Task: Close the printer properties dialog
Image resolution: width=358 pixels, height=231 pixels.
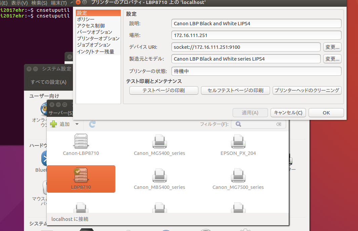Action: (78, 2)
